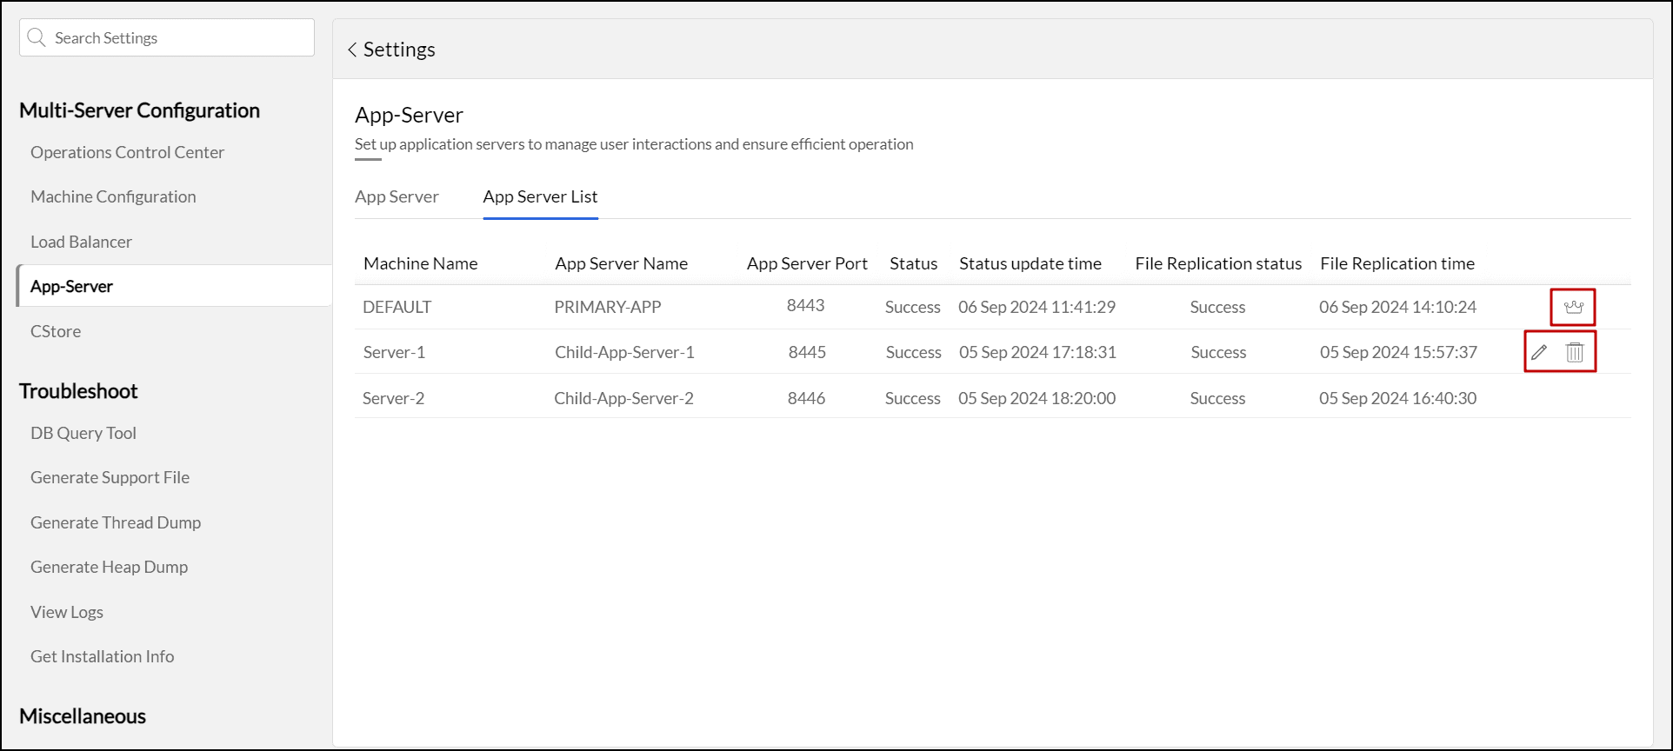Select the App Server List tab
This screenshot has width=1673, height=751.
click(x=540, y=196)
